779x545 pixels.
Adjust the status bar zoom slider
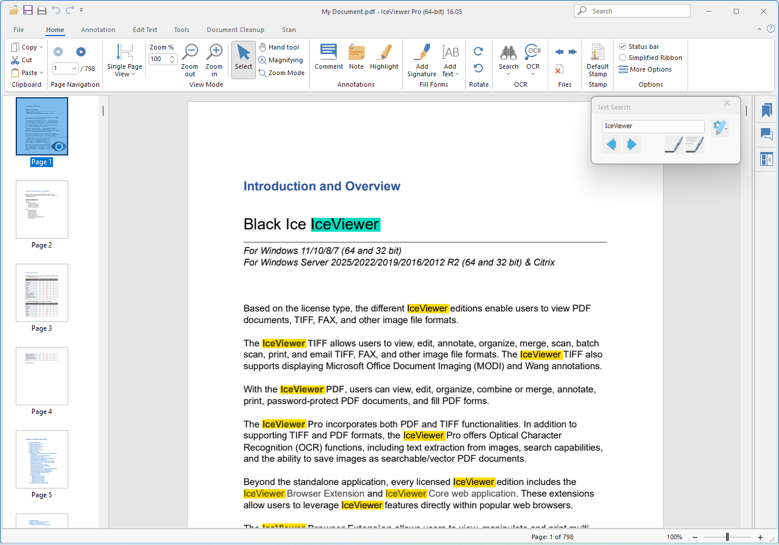pyautogui.click(x=727, y=537)
